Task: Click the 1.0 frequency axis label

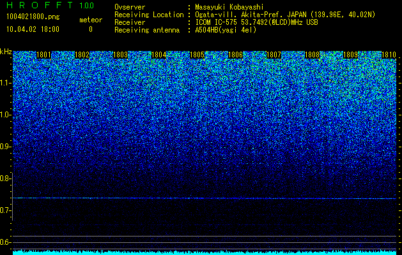Action: click(x=6, y=115)
